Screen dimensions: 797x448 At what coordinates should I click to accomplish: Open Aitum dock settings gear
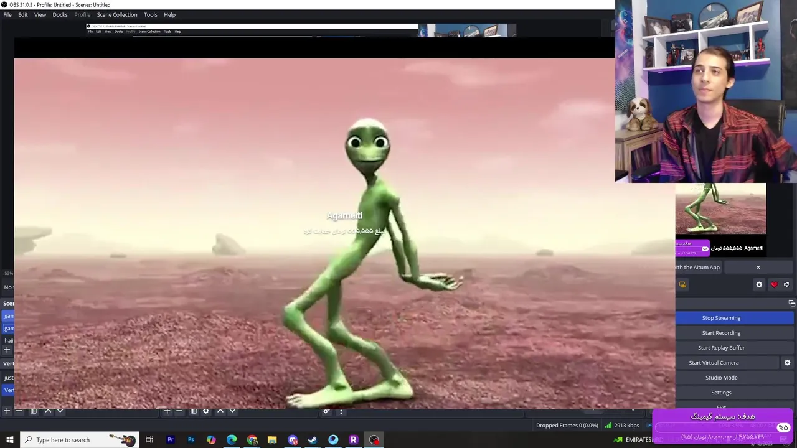pyautogui.click(x=759, y=284)
